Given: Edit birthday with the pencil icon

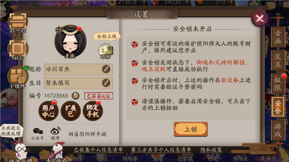Looking at the screenshot, I should pyautogui.click(x=106, y=83).
